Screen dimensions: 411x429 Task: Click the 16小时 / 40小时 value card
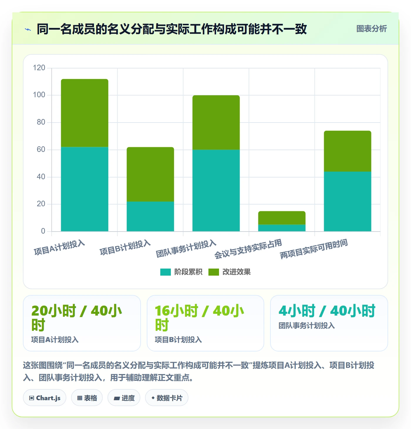click(206, 323)
